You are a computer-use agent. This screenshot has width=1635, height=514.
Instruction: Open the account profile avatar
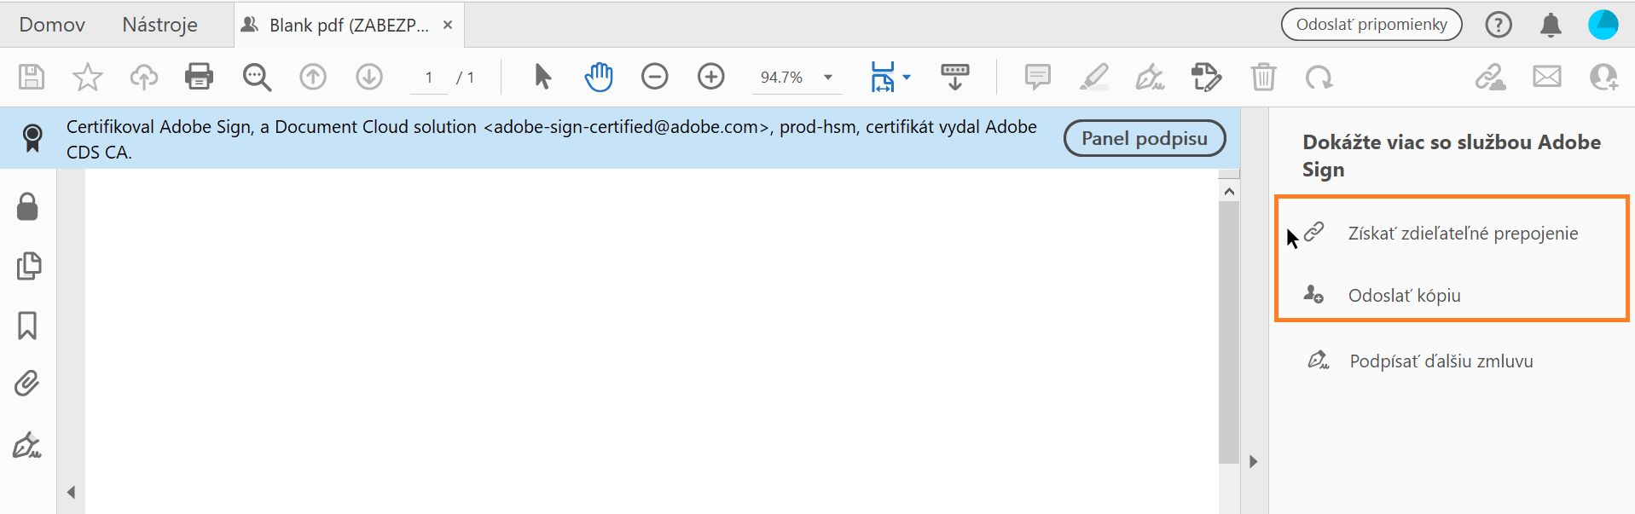click(1603, 25)
